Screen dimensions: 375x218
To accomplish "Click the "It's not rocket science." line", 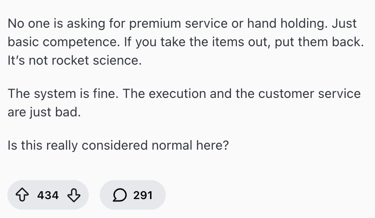I will tap(74, 61).
